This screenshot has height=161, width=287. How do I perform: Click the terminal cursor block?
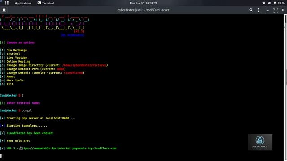click(x=1, y=156)
